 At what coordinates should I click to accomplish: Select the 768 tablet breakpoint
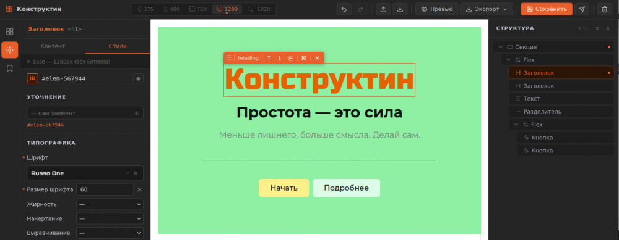coord(198,9)
